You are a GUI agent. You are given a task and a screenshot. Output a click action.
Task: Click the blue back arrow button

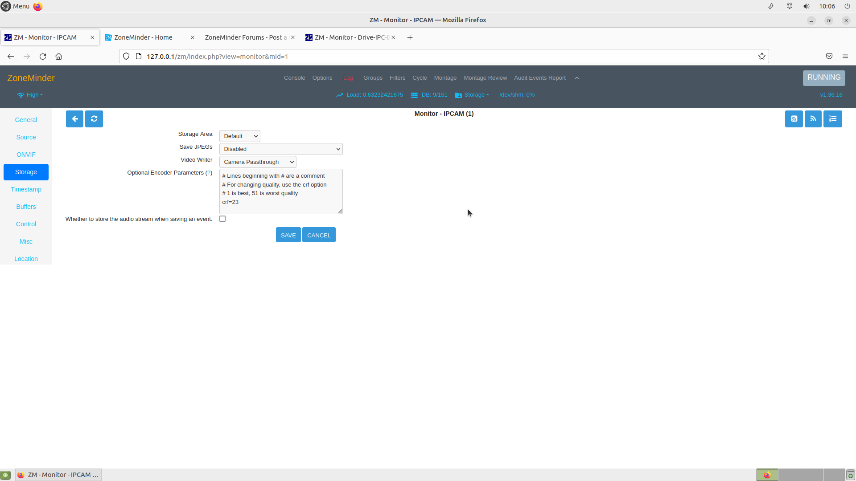(74, 119)
